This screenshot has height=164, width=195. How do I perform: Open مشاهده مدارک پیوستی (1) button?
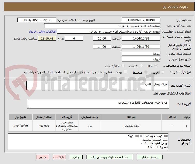pos(110,157)
